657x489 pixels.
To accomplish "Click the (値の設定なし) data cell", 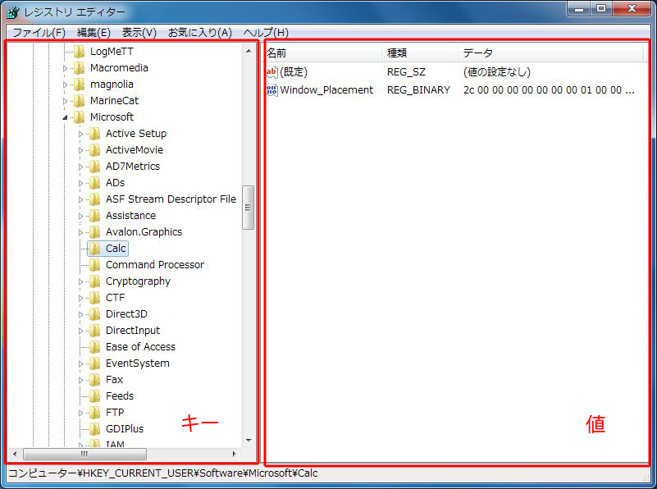I will pos(497,72).
